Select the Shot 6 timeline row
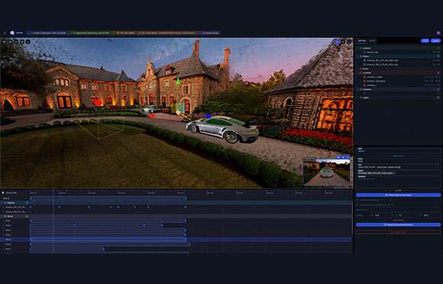Image resolution: width=443 pixels, height=284 pixels. [x=176, y=244]
